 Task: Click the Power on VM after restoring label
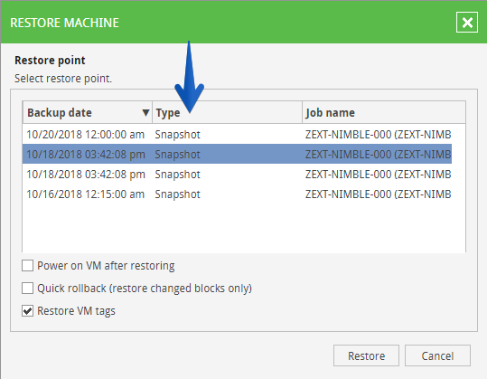click(106, 266)
